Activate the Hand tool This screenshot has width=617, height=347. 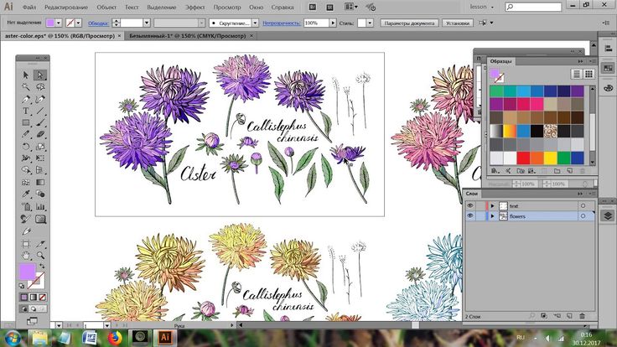tap(26, 254)
